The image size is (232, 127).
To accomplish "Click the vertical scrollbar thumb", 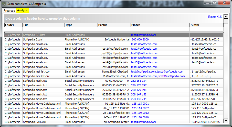I will point(226,21).
